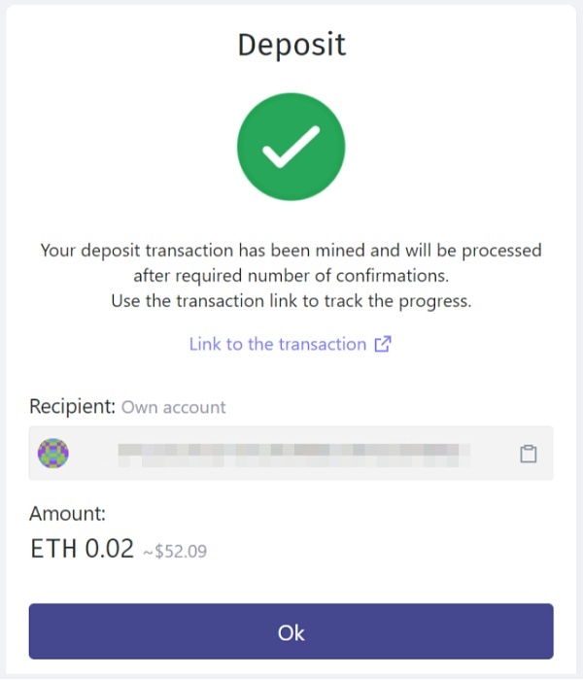Click the recipient's round identicon avatar
The height and width of the screenshot is (680, 583).
click(52, 454)
